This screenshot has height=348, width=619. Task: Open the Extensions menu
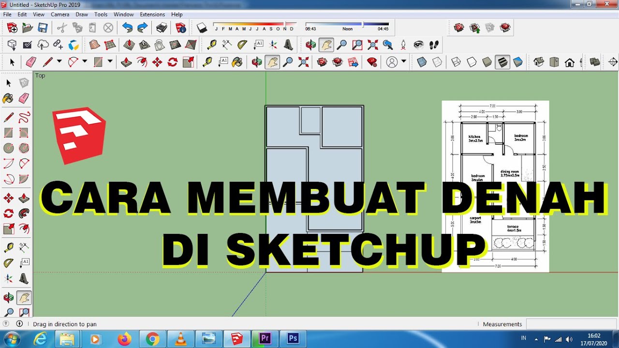152,14
